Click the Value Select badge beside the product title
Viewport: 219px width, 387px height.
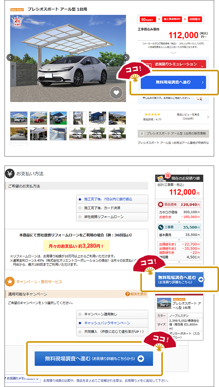click(17, 10)
